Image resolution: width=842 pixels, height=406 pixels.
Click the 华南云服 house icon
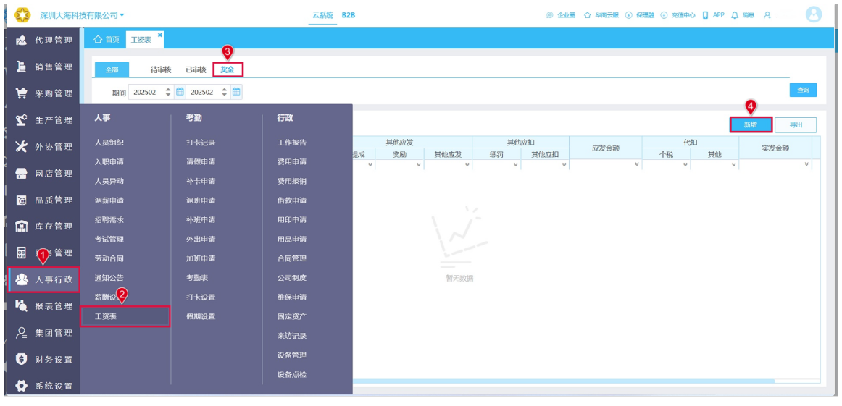(x=588, y=15)
